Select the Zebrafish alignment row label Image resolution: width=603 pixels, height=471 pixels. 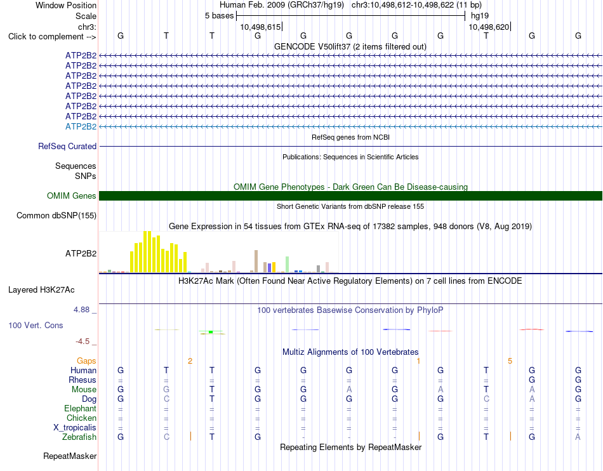pos(79,437)
